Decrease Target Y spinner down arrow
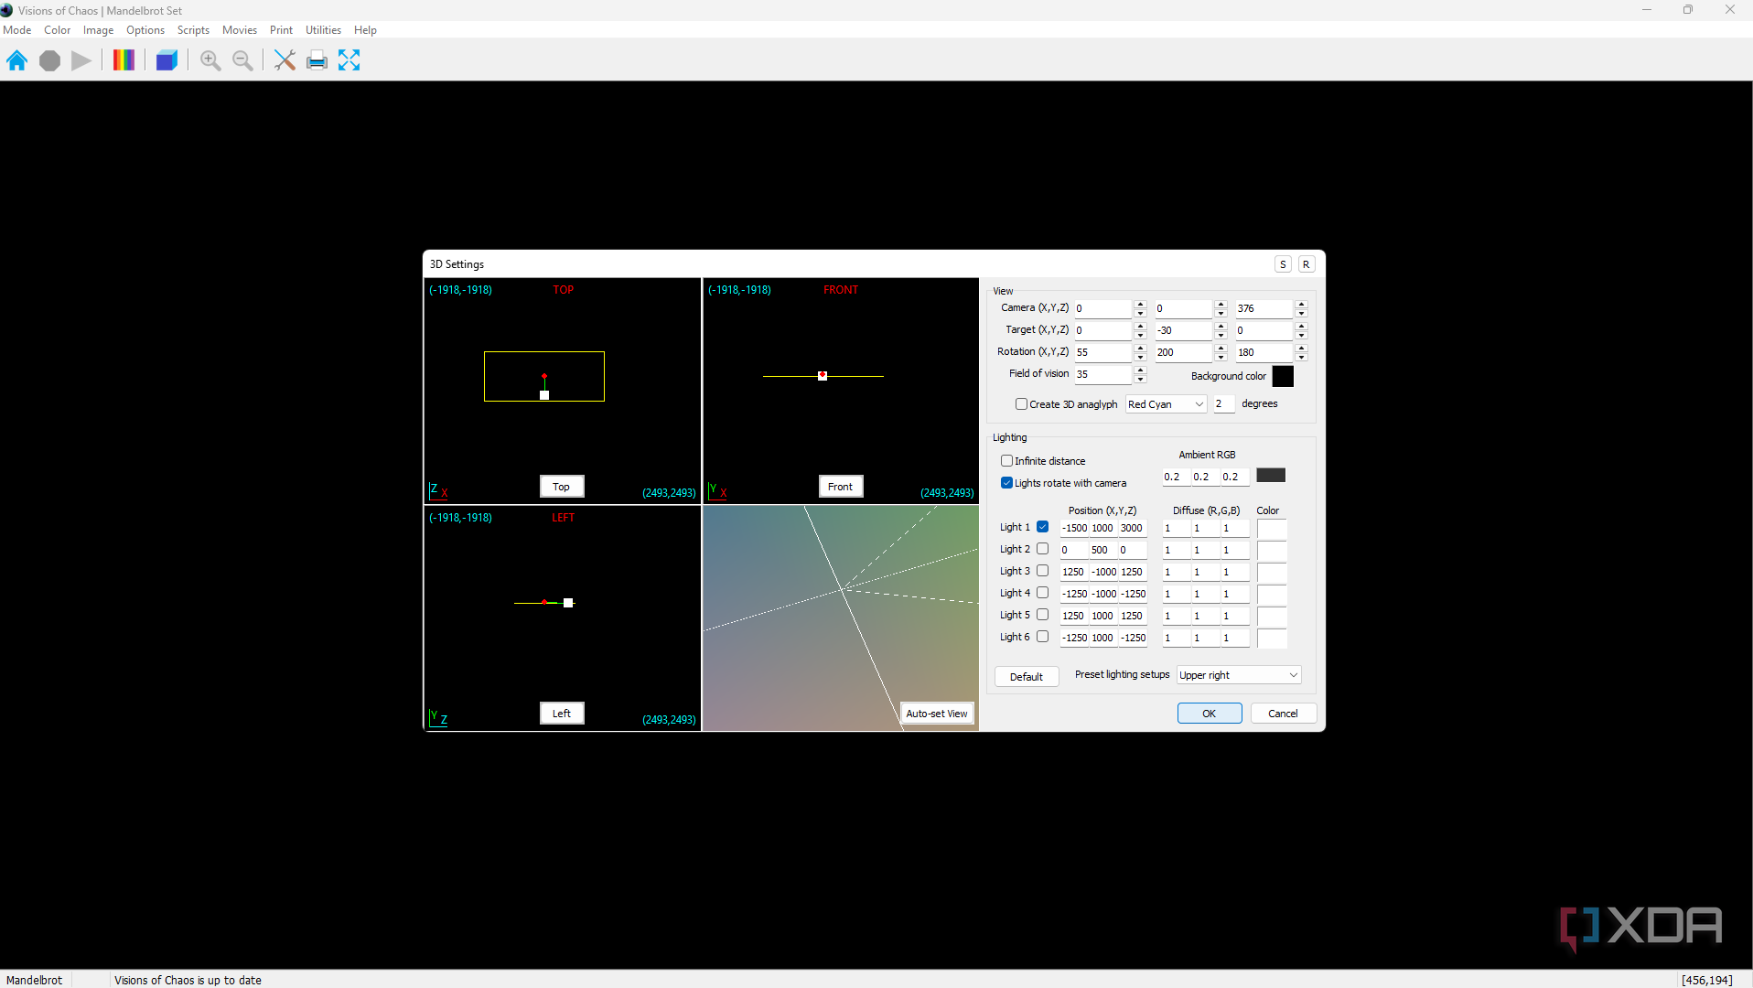This screenshot has width=1753, height=988. (1221, 335)
